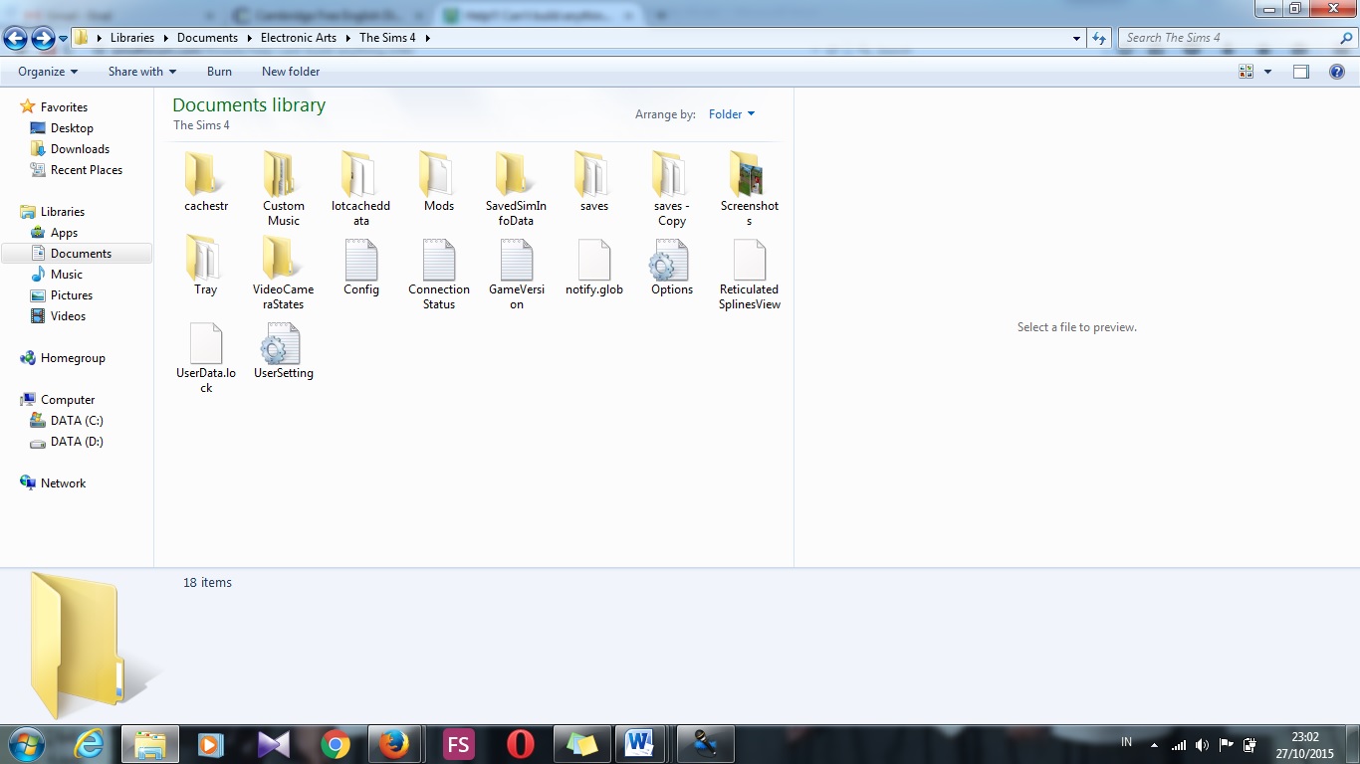Select the cachestr folder
Viewport: 1360px width, 764px height.
[206, 182]
